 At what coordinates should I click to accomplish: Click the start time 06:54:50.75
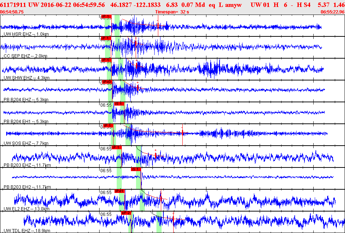pos(12,12)
